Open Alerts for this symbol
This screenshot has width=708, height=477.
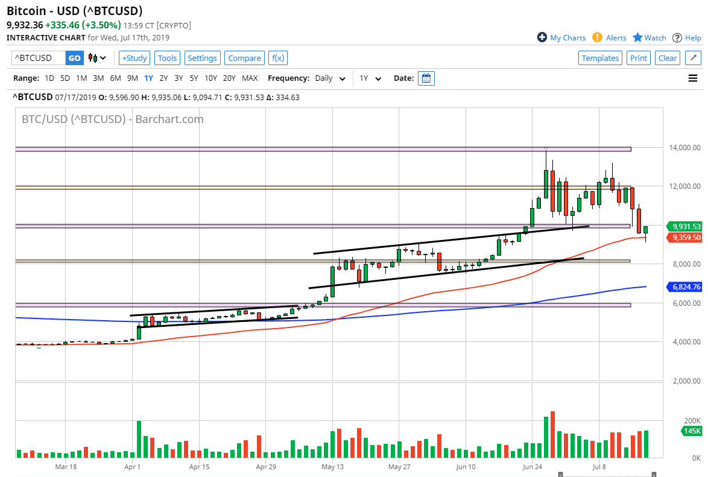point(610,37)
